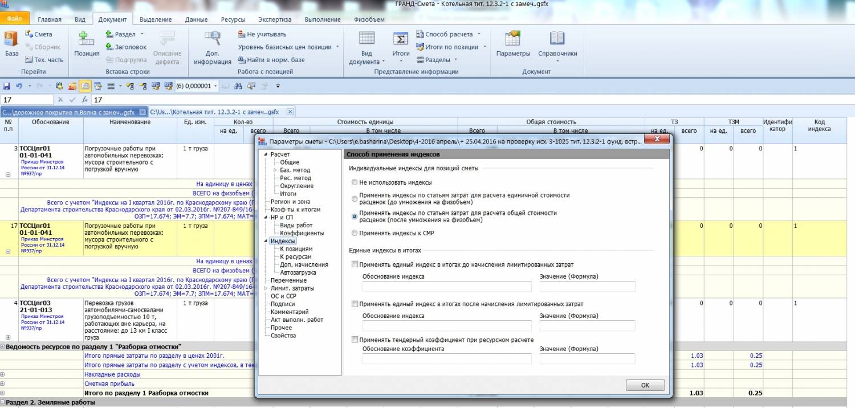This screenshot has width=855, height=408.
Task: Expand the Накладные расходы row
Action: click(2, 374)
